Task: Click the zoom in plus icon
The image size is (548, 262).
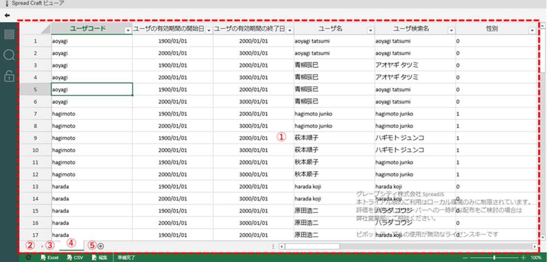Action: pyautogui.click(x=524, y=258)
